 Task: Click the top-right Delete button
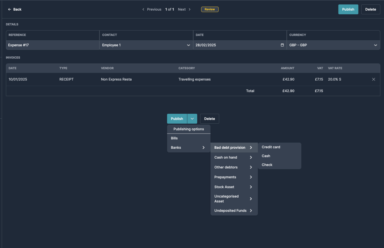[x=371, y=9]
